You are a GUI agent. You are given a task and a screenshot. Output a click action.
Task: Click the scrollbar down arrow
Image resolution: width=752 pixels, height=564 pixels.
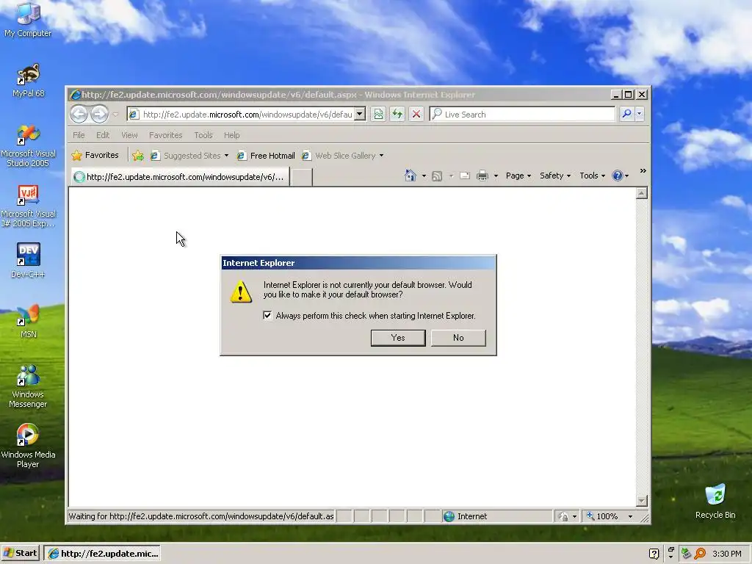[x=642, y=501]
